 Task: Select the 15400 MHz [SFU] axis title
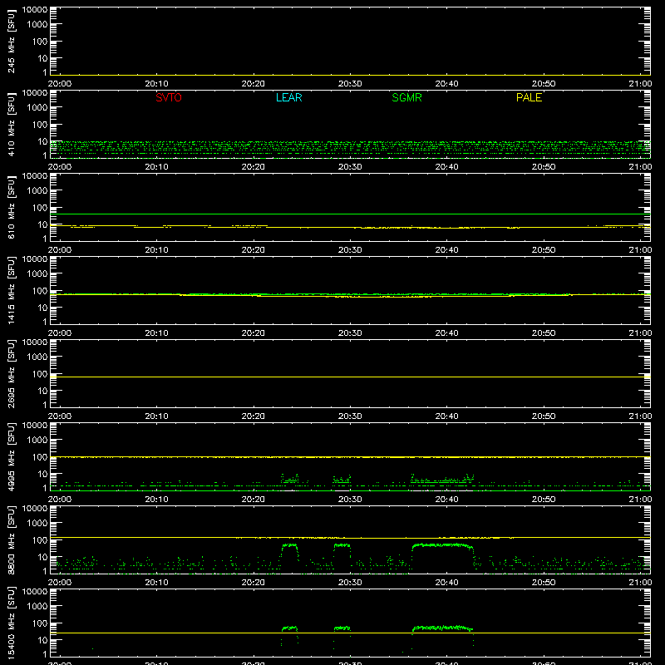[11, 623]
